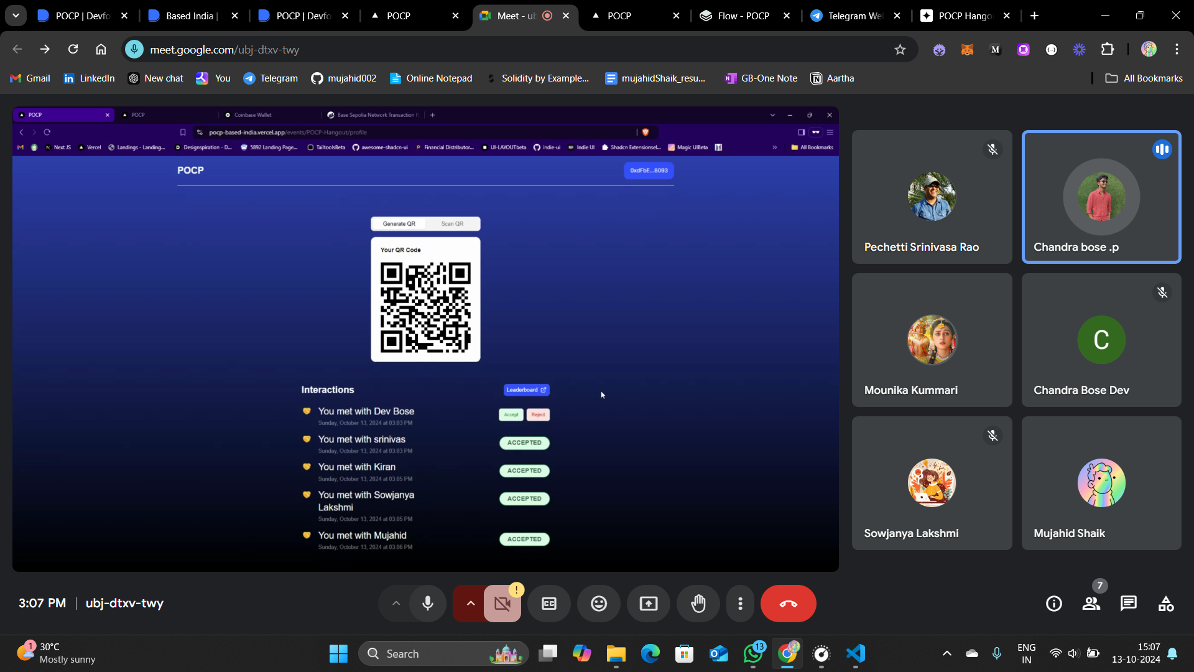Click Scan QR tab in shared screen
This screenshot has height=672, width=1194.
[452, 224]
